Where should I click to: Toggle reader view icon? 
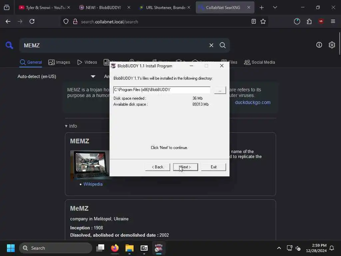pos(253,22)
